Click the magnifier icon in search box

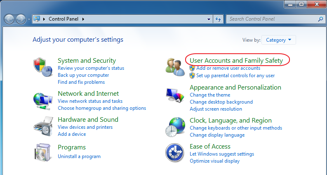pos(320,19)
